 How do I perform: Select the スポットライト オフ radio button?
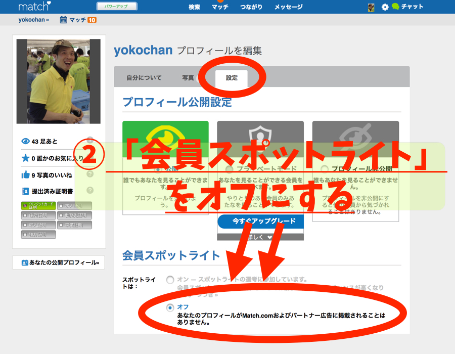coord(170,307)
